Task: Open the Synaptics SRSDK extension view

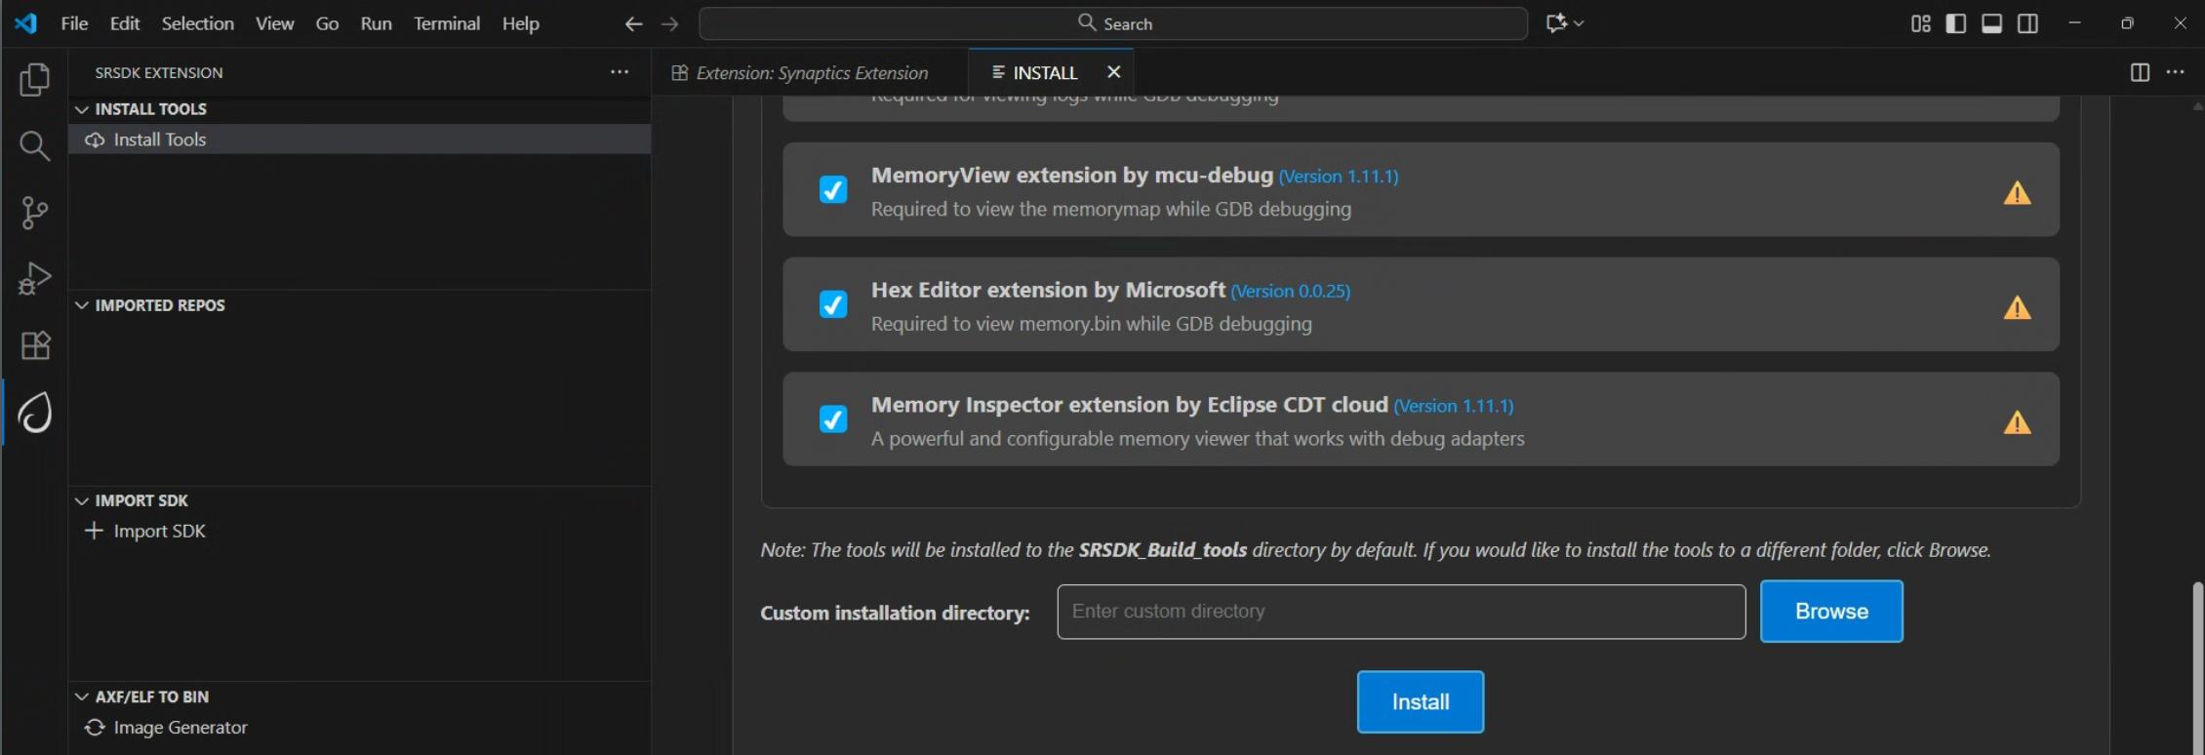Action: click(34, 413)
